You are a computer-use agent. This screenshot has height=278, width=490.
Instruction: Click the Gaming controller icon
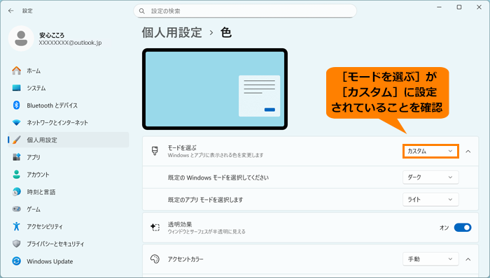(x=16, y=209)
